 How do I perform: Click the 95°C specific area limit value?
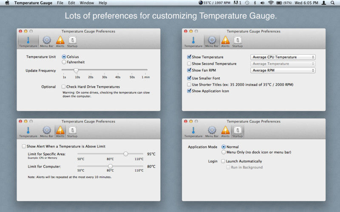(151, 154)
